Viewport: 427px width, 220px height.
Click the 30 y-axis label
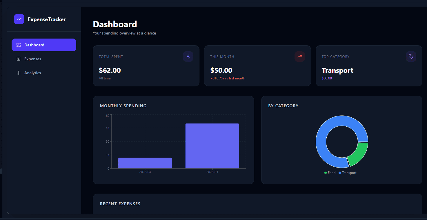coord(108,141)
